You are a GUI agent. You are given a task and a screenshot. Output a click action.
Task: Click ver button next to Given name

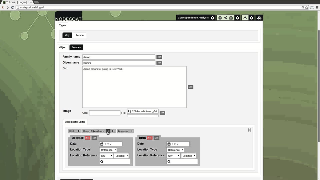[159, 63]
